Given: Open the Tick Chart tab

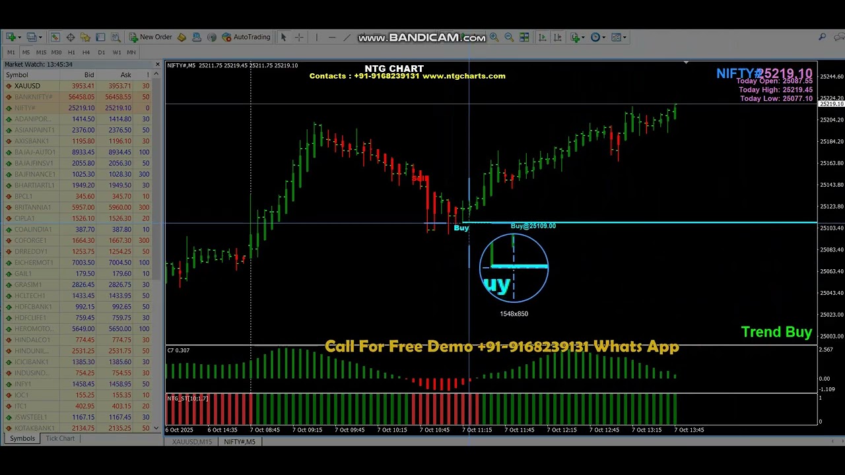Looking at the screenshot, I should [x=60, y=439].
